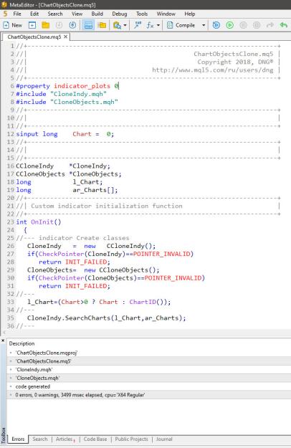
Task: Click the grayed download-arrow icon
Action: pyautogui.click(x=59, y=25)
